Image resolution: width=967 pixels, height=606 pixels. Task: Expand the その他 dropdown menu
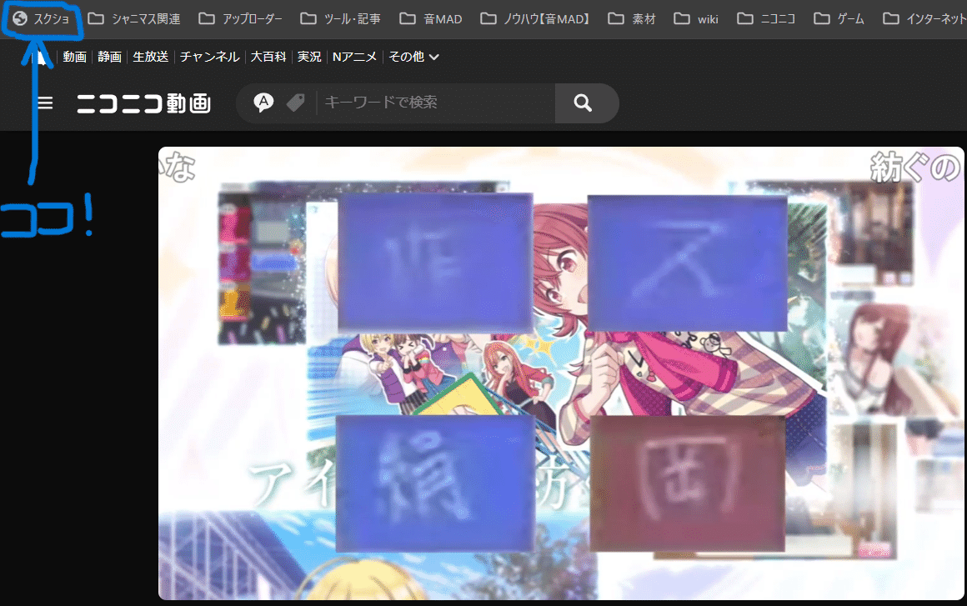tap(413, 57)
